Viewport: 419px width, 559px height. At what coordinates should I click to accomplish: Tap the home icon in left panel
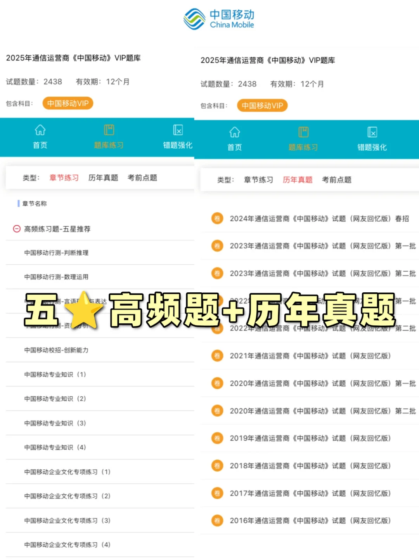pyautogui.click(x=40, y=130)
